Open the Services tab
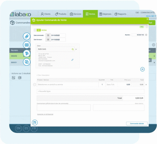The height and width of the screenshot is (144, 157). pyautogui.click(x=76, y=14)
